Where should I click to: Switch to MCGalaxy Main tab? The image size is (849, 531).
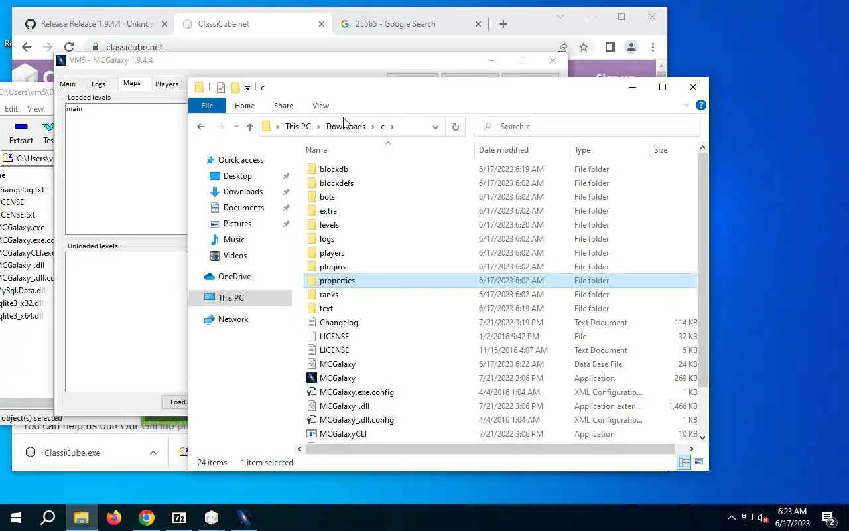(68, 84)
